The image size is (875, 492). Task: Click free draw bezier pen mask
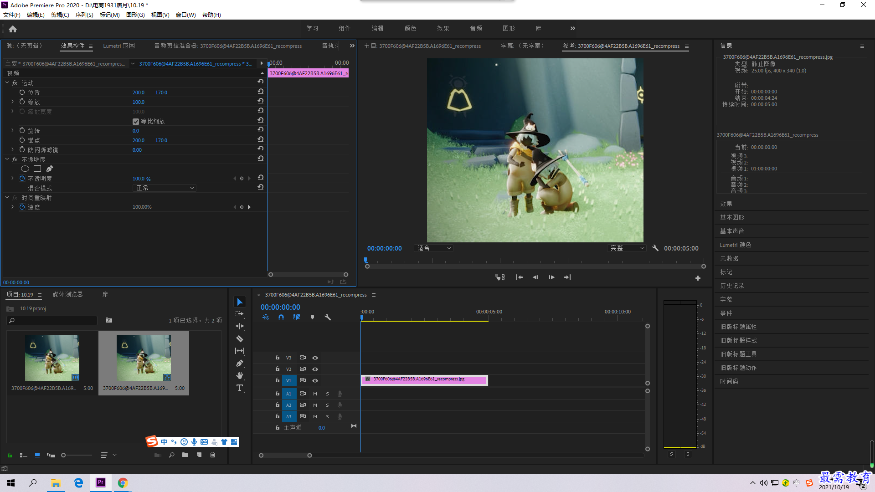[x=49, y=169]
